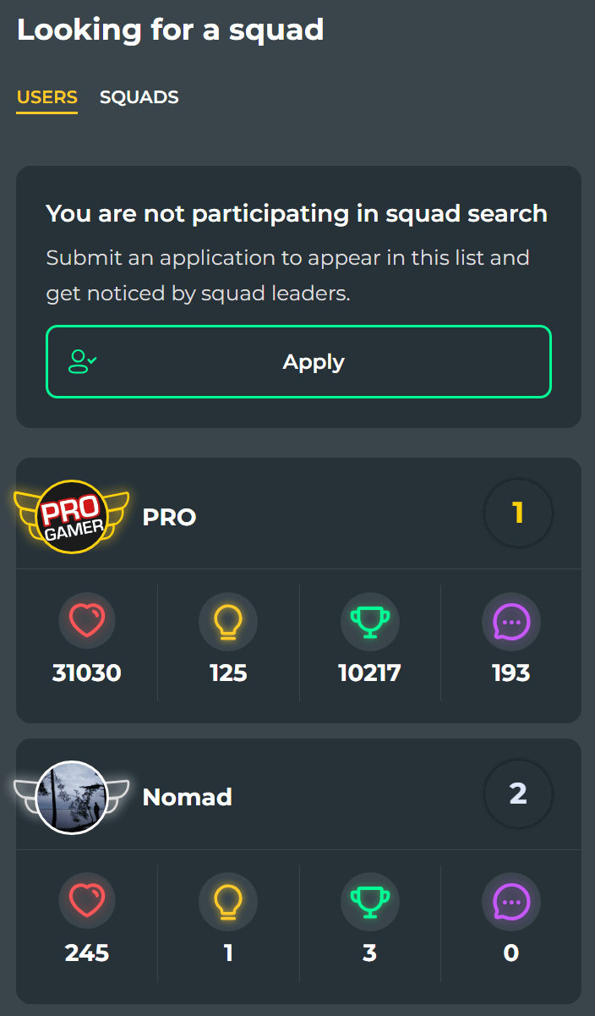Click the PRO GAMER avatar image

(72, 516)
